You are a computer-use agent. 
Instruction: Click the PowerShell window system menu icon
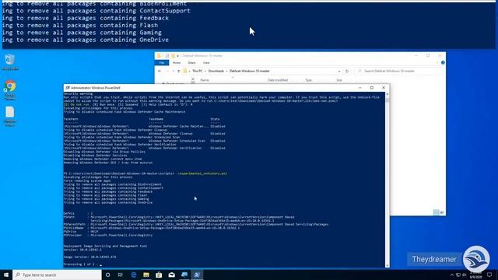tap(68, 88)
